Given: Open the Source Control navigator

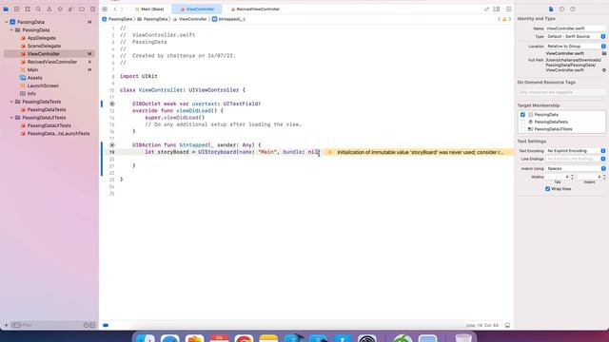Looking at the screenshot, I should (x=17, y=9).
